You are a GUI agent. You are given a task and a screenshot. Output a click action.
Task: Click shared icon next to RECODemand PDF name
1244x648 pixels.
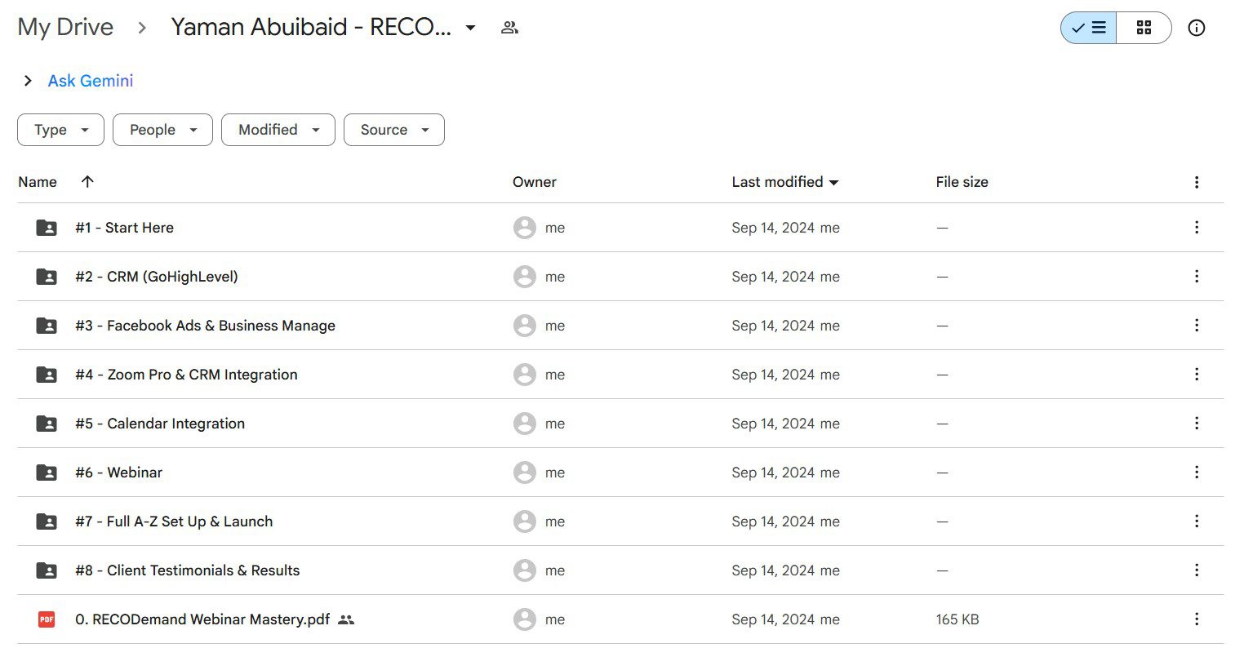pos(346,619)
